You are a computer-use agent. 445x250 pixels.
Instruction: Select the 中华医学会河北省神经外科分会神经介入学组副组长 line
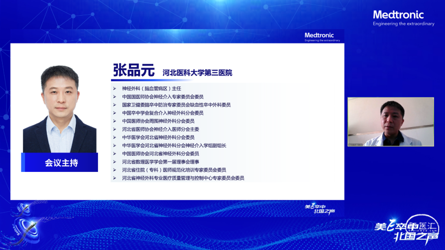click(174, 146)
